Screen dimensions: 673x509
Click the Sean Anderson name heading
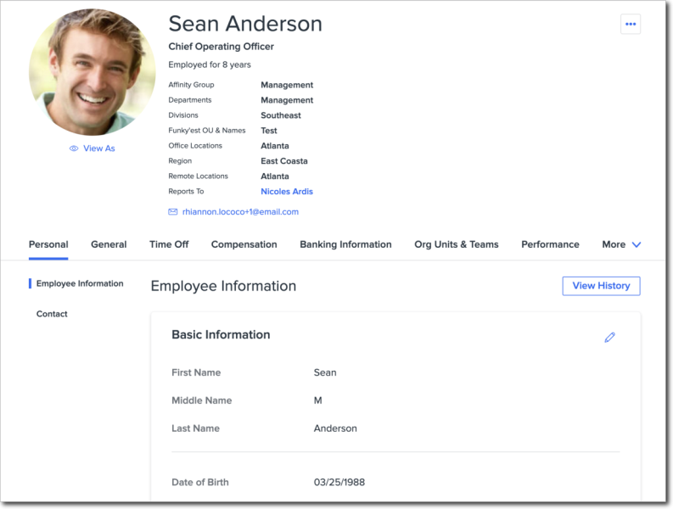click(245, 24)
